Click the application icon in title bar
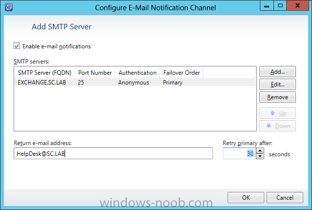The height and width of the screenshot is (210, 312). (x=9, y=7)
